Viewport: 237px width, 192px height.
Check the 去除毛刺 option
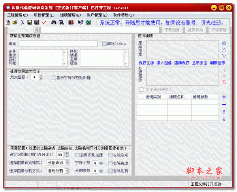point(110,171)
